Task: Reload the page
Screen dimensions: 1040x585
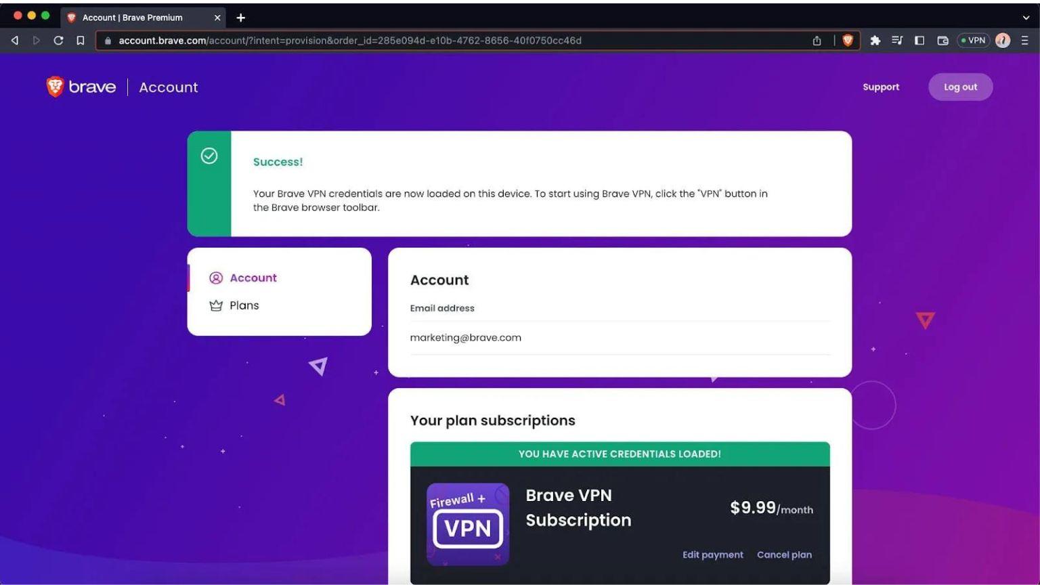Action: click(58, 41)
